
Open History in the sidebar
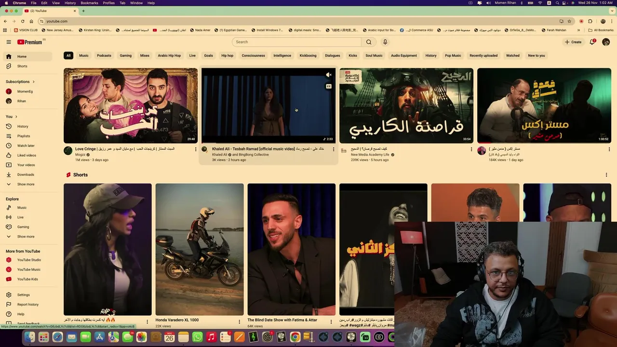[x=28, y=126]
